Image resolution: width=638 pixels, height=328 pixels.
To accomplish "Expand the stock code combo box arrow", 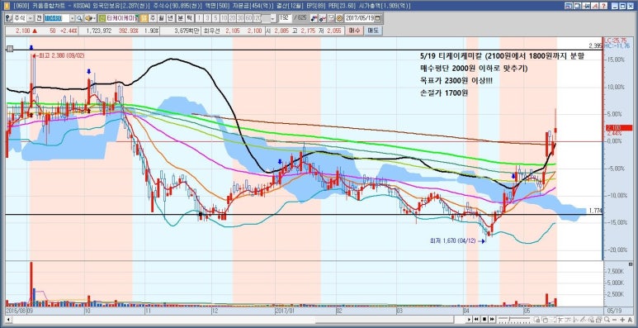I will coord(72,19).
